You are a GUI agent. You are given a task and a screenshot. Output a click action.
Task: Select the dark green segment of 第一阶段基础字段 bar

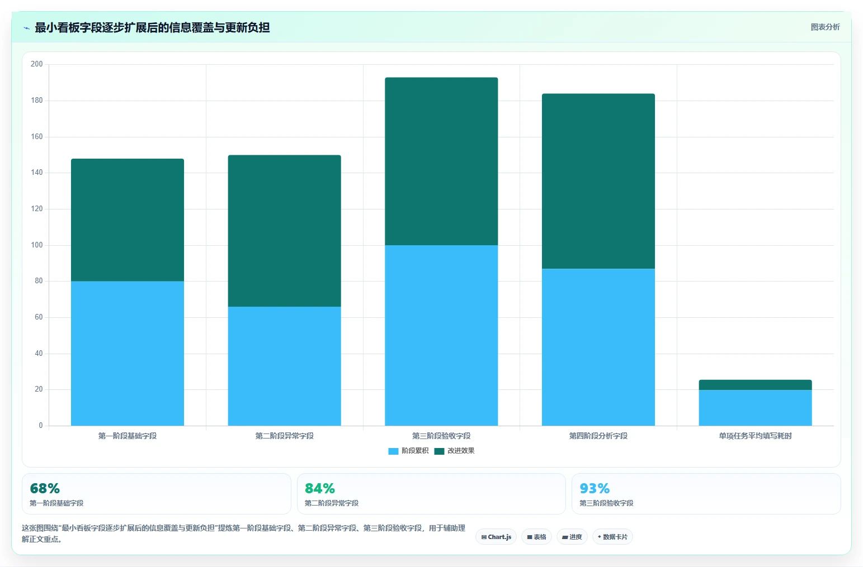(x=128, y=220)
